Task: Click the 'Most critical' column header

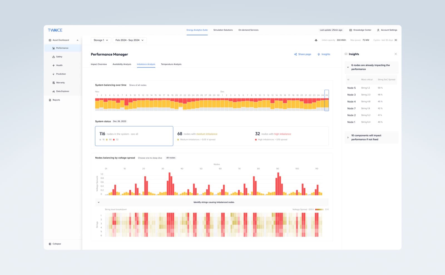Action: (367, 80)
